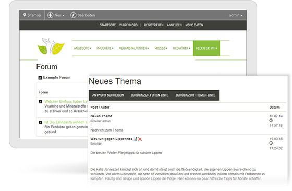Click the date 19.03.15
The image size is (292, 191).
click(x=276, y=139)
